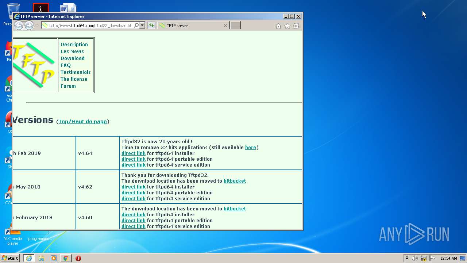467x263 pixels.
Task: Close the TFTP server tab
Action: click(x=225, y=26)
